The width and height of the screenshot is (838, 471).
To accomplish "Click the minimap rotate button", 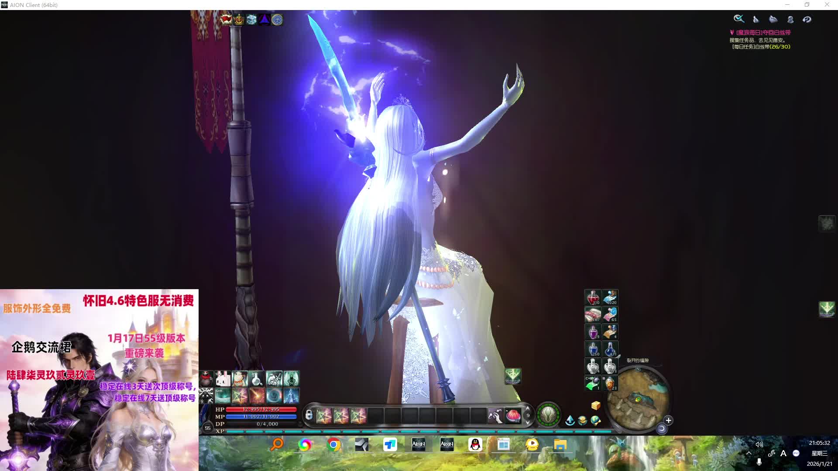I will tap(662, 429).
